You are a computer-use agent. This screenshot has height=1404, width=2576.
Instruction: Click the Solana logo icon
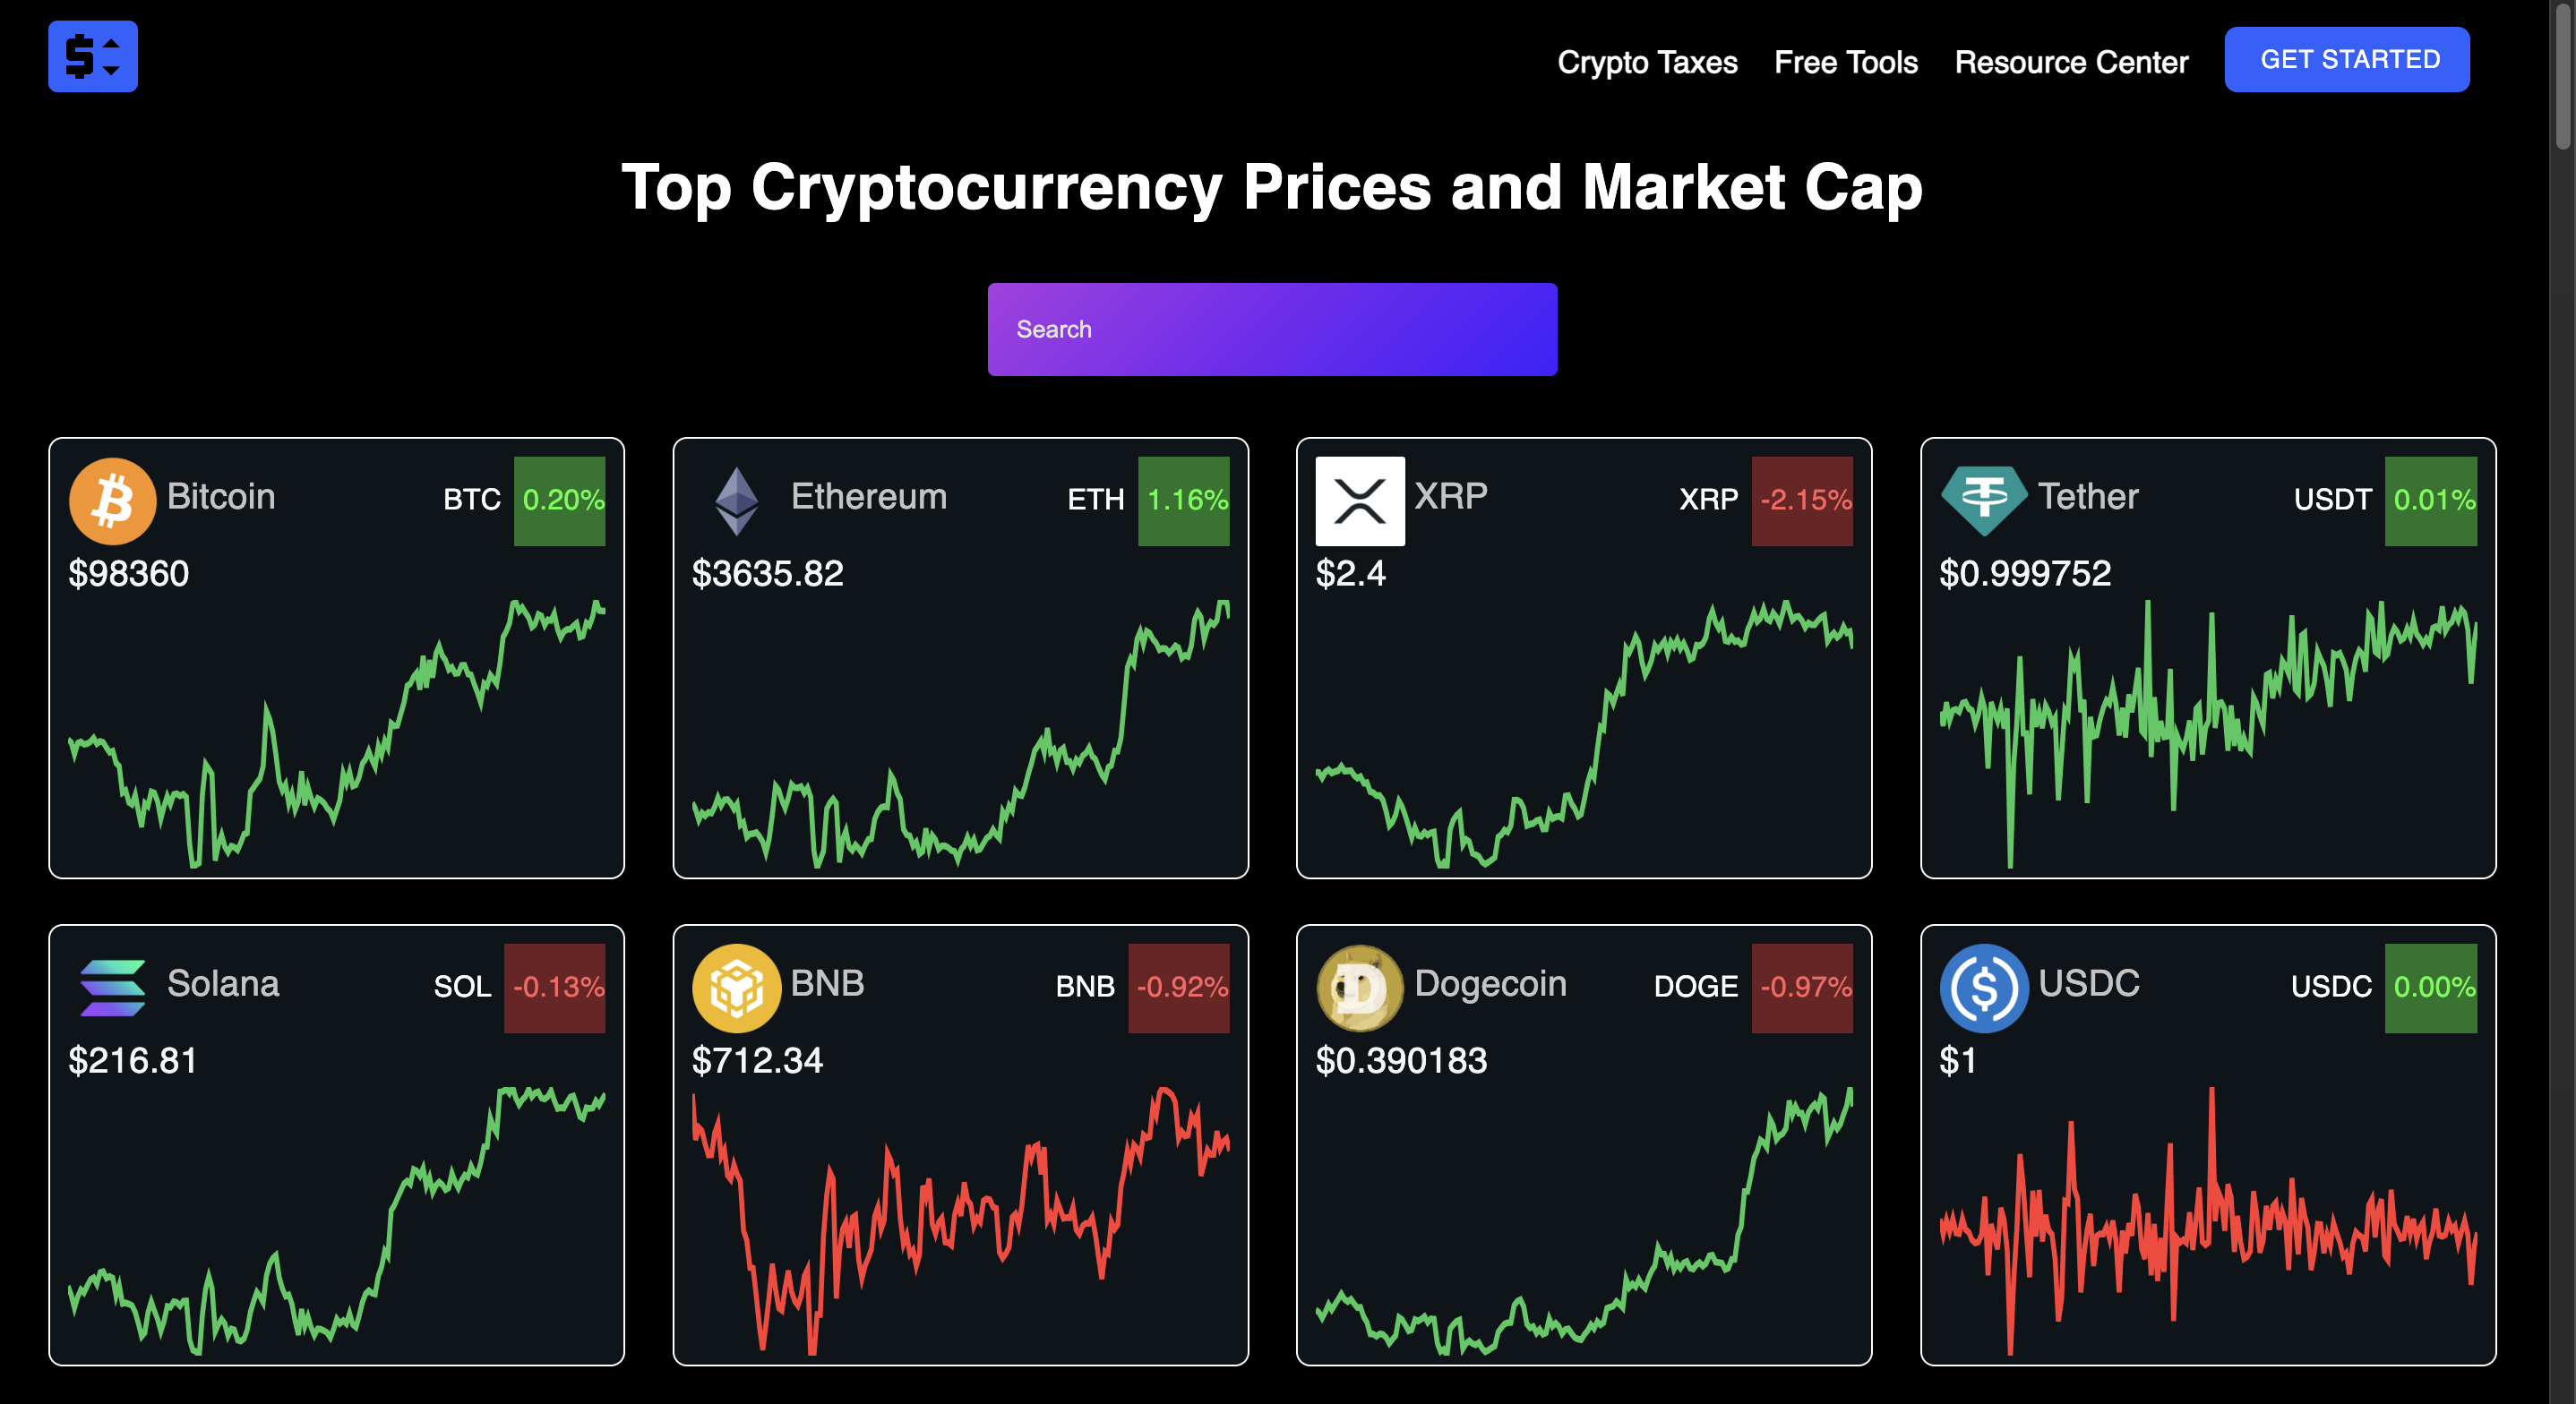pos(112,988)
